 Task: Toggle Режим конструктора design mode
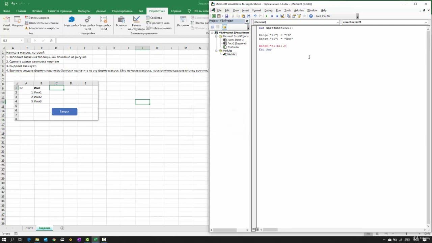point(136,22)
